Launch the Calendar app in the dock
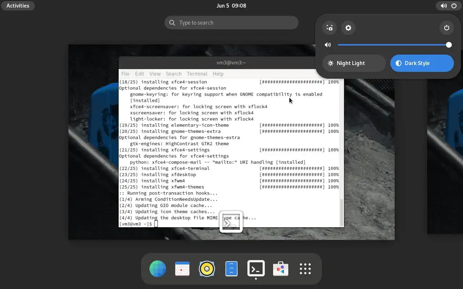Viewport: 463px width, 289px height. pos(182,269)
